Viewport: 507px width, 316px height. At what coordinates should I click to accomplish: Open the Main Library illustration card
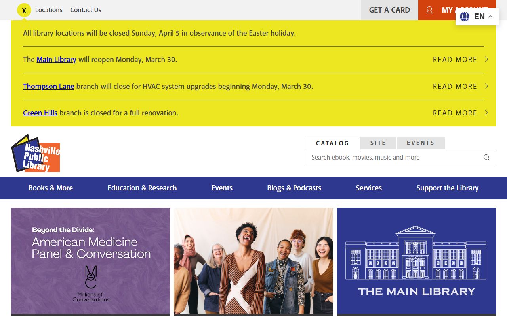pyautogui.click(x=416, y=261)
